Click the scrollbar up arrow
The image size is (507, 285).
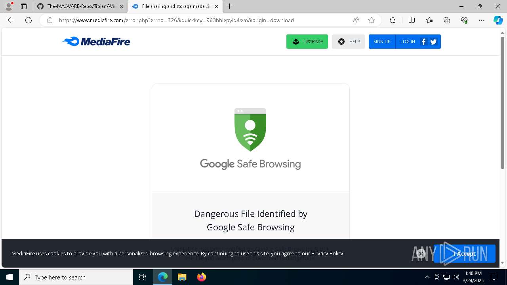pos(502,32)
